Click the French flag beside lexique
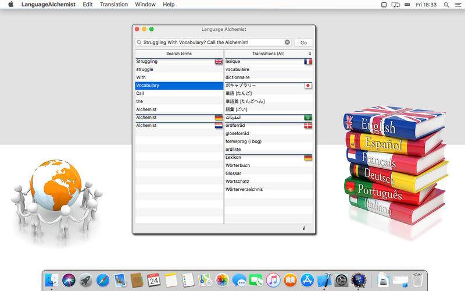Screen dimensions: 465x291 (308, 62)
